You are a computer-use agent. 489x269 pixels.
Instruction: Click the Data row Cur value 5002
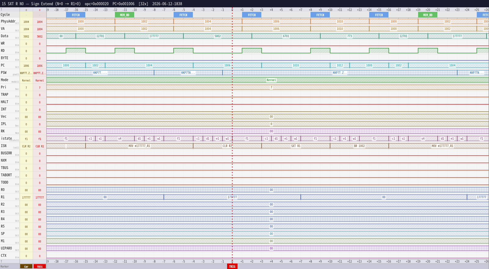26,37
